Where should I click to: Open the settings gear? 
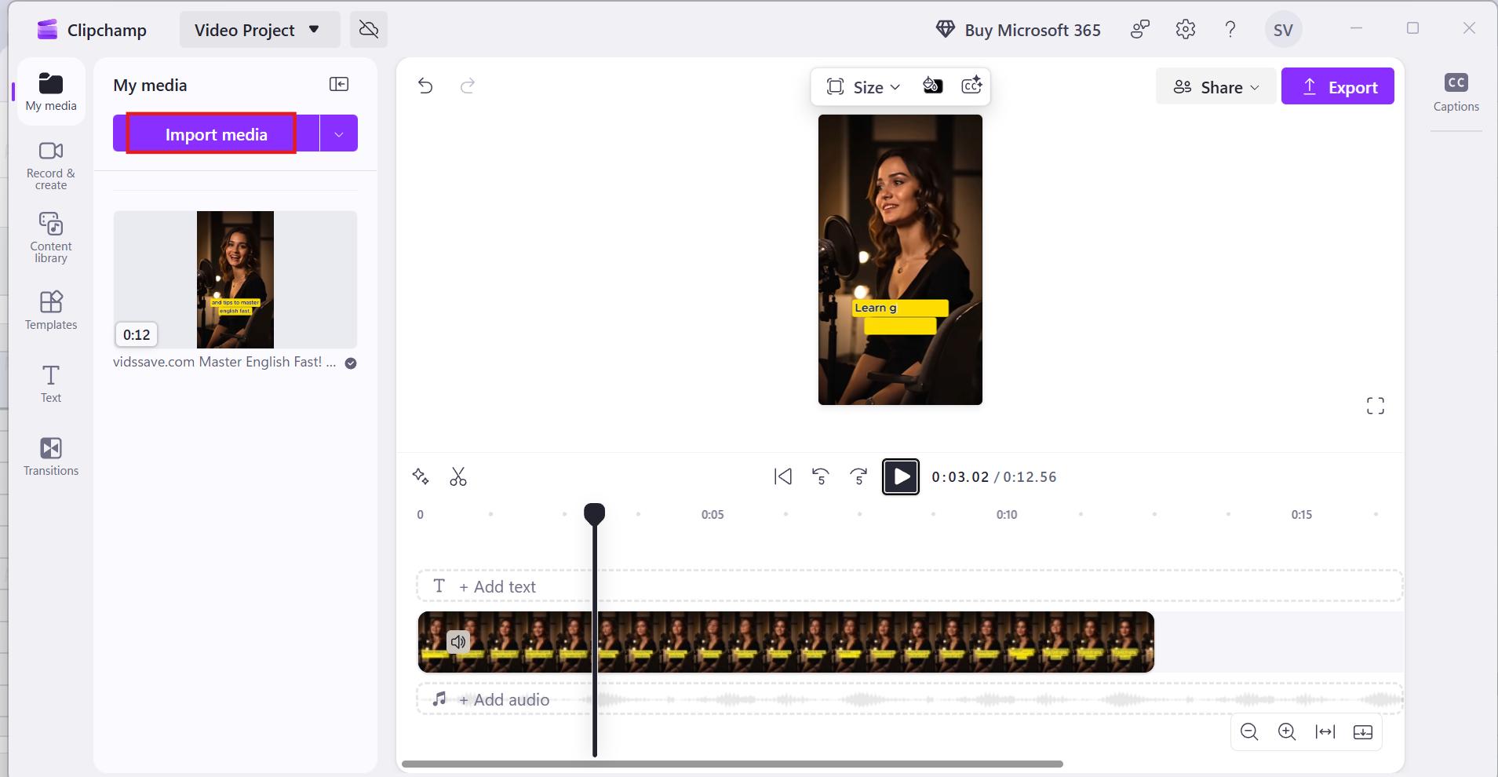click(x=1186, y=30)
